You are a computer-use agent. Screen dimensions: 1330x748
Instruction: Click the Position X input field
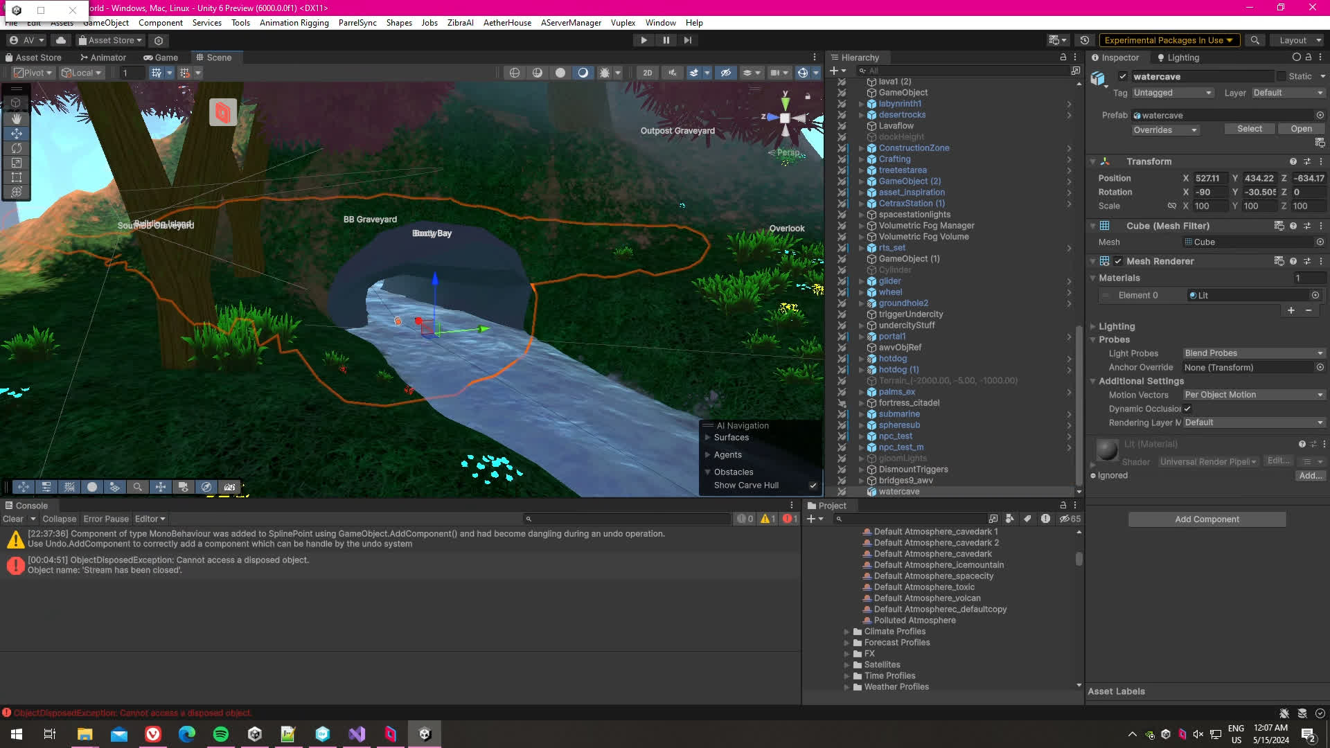(x=1209, y=178)
